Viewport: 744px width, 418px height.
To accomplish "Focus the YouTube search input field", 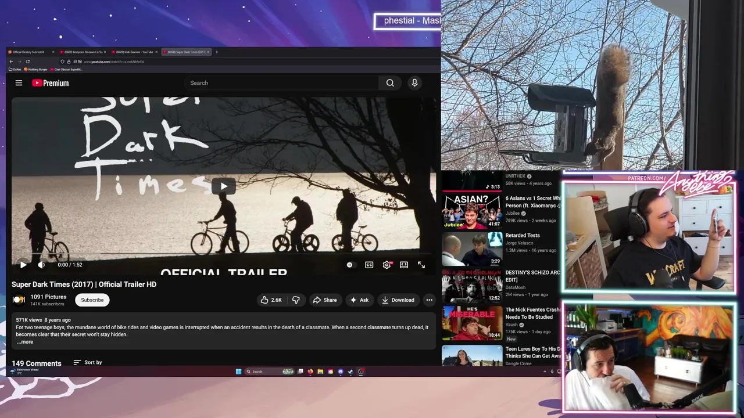I will [x=281, y=83].
